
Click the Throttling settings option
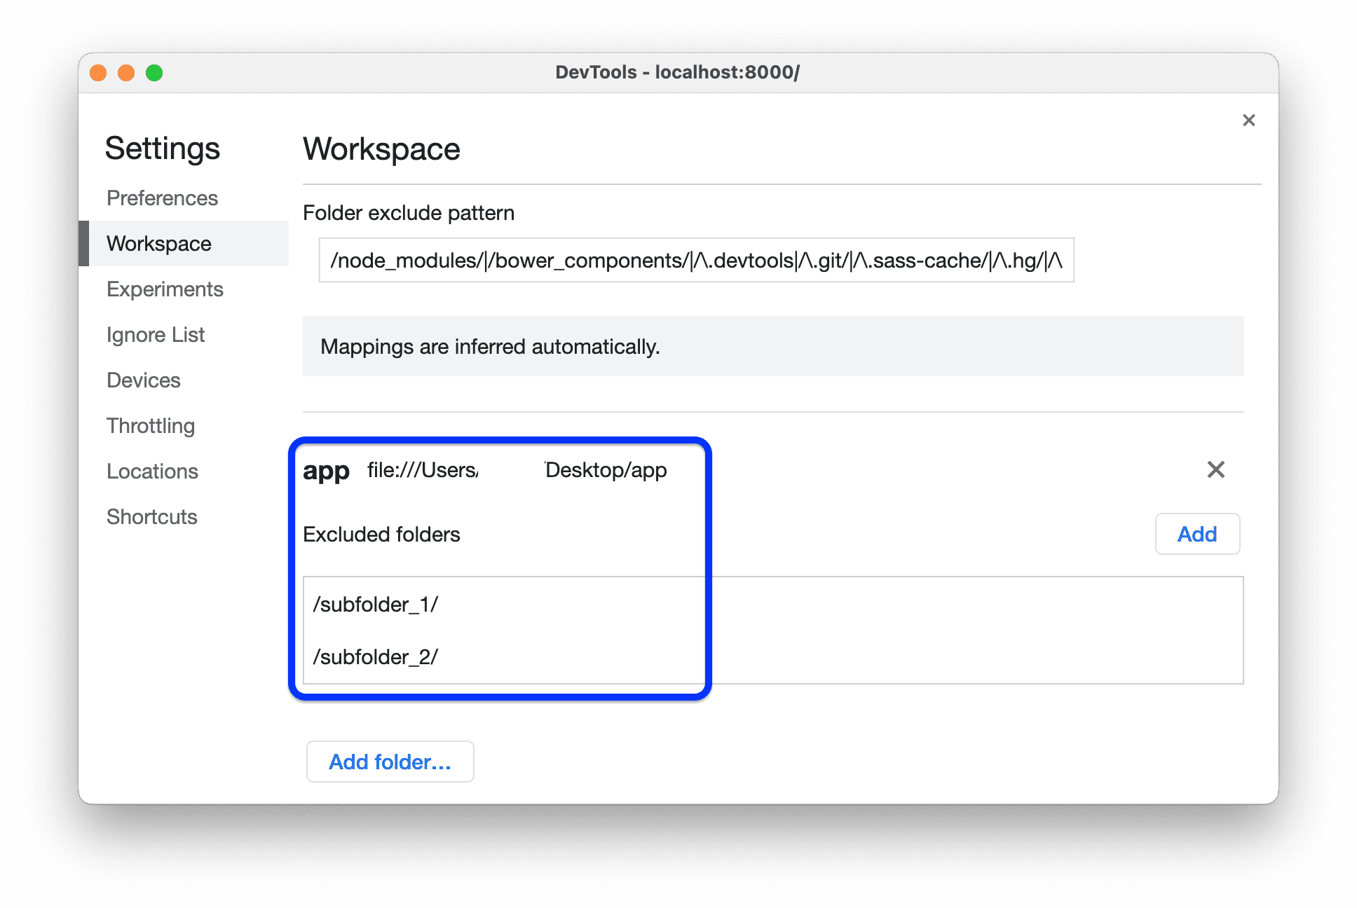[x=150, y=425]
